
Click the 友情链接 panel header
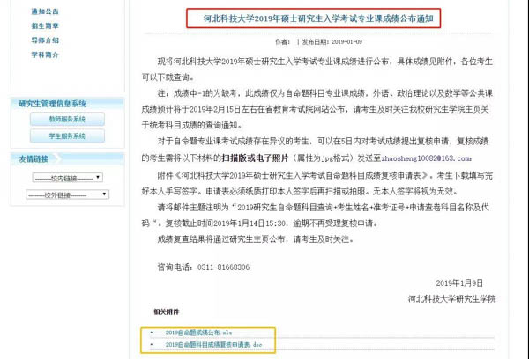35,158
